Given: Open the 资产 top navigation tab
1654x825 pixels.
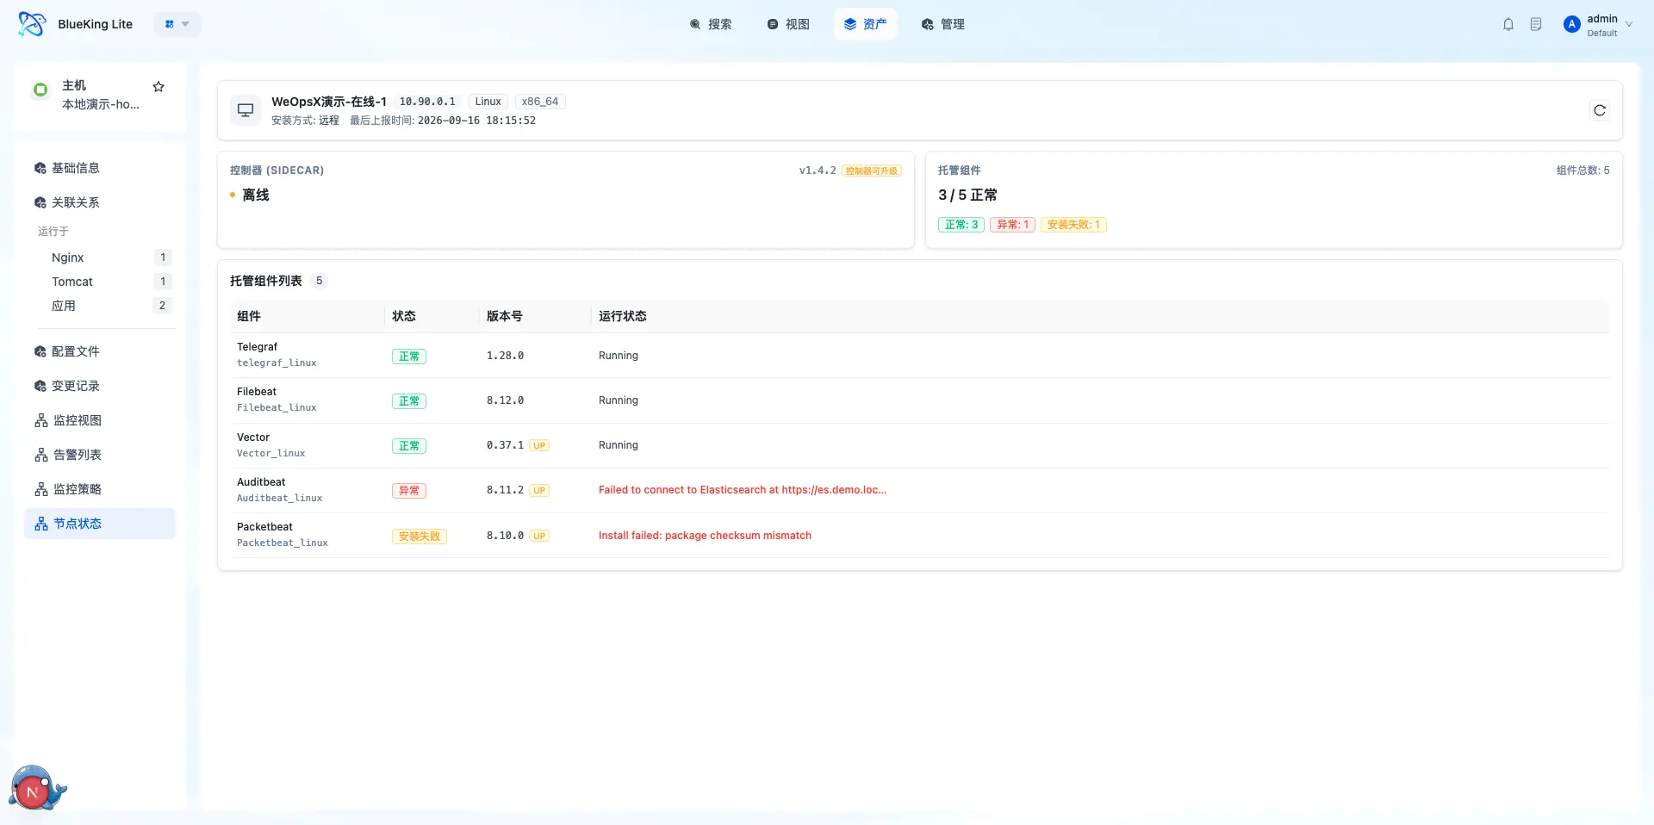Looking at the screenshot, I should 866,24.
